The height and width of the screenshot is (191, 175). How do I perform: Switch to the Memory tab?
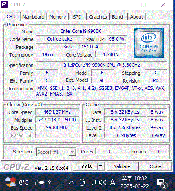tap(57, 17)
